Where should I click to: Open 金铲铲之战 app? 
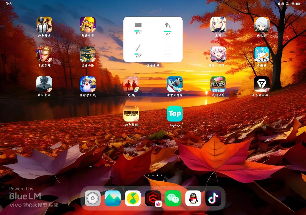coord(88,84)
